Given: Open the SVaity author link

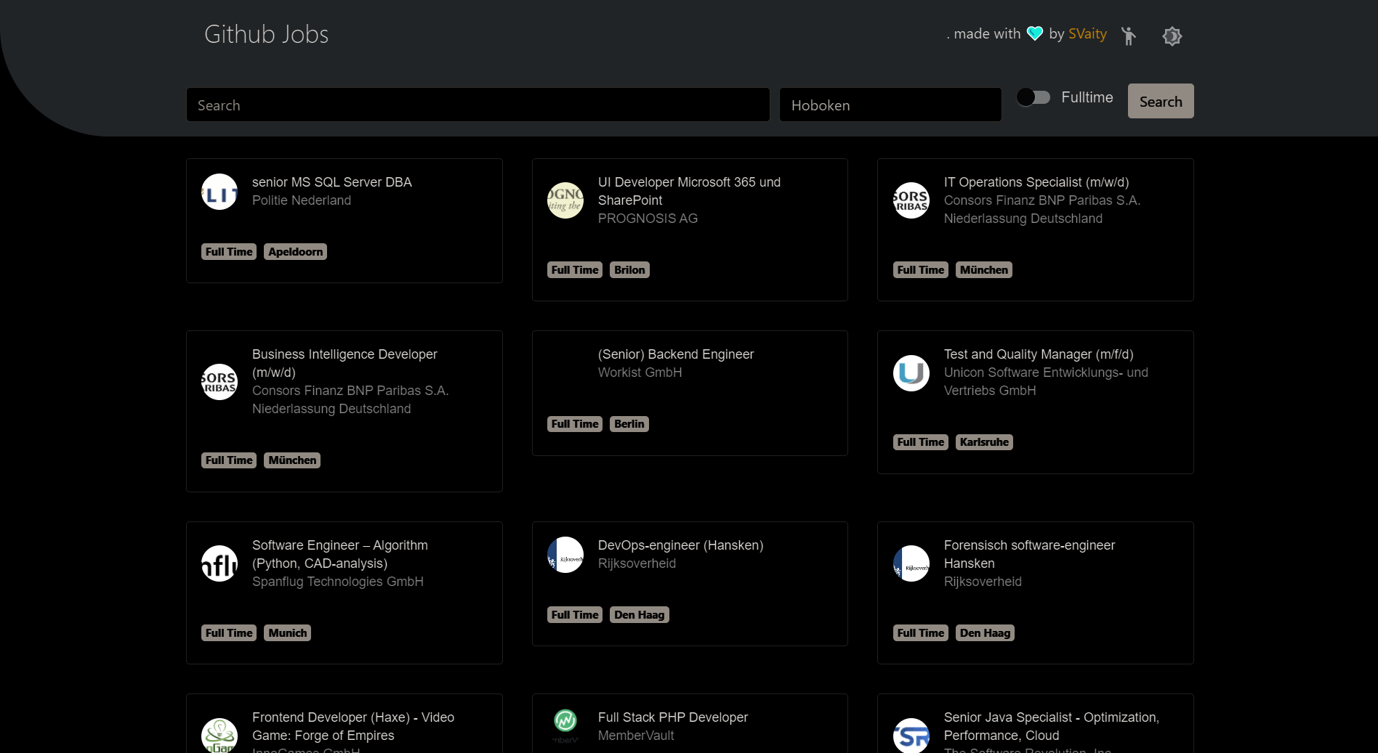Looking at the screenshot, I should click(1087, 33).
